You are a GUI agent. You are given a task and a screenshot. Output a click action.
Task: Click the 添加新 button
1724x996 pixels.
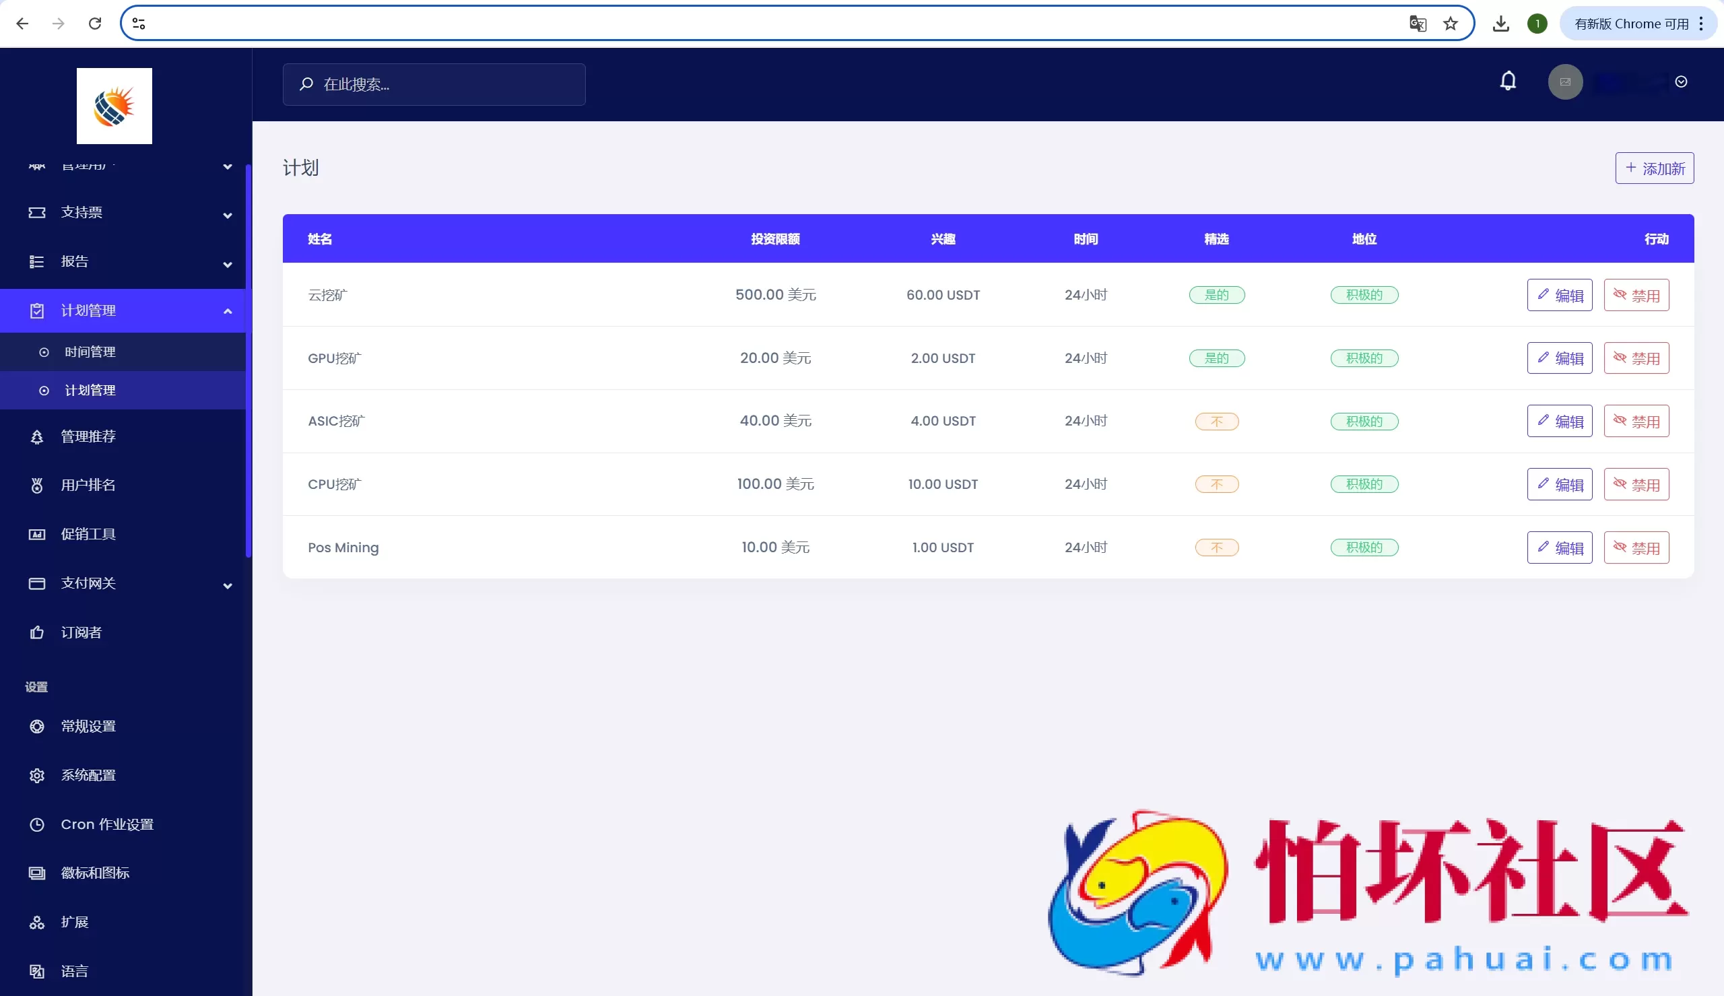point(1653,168)
